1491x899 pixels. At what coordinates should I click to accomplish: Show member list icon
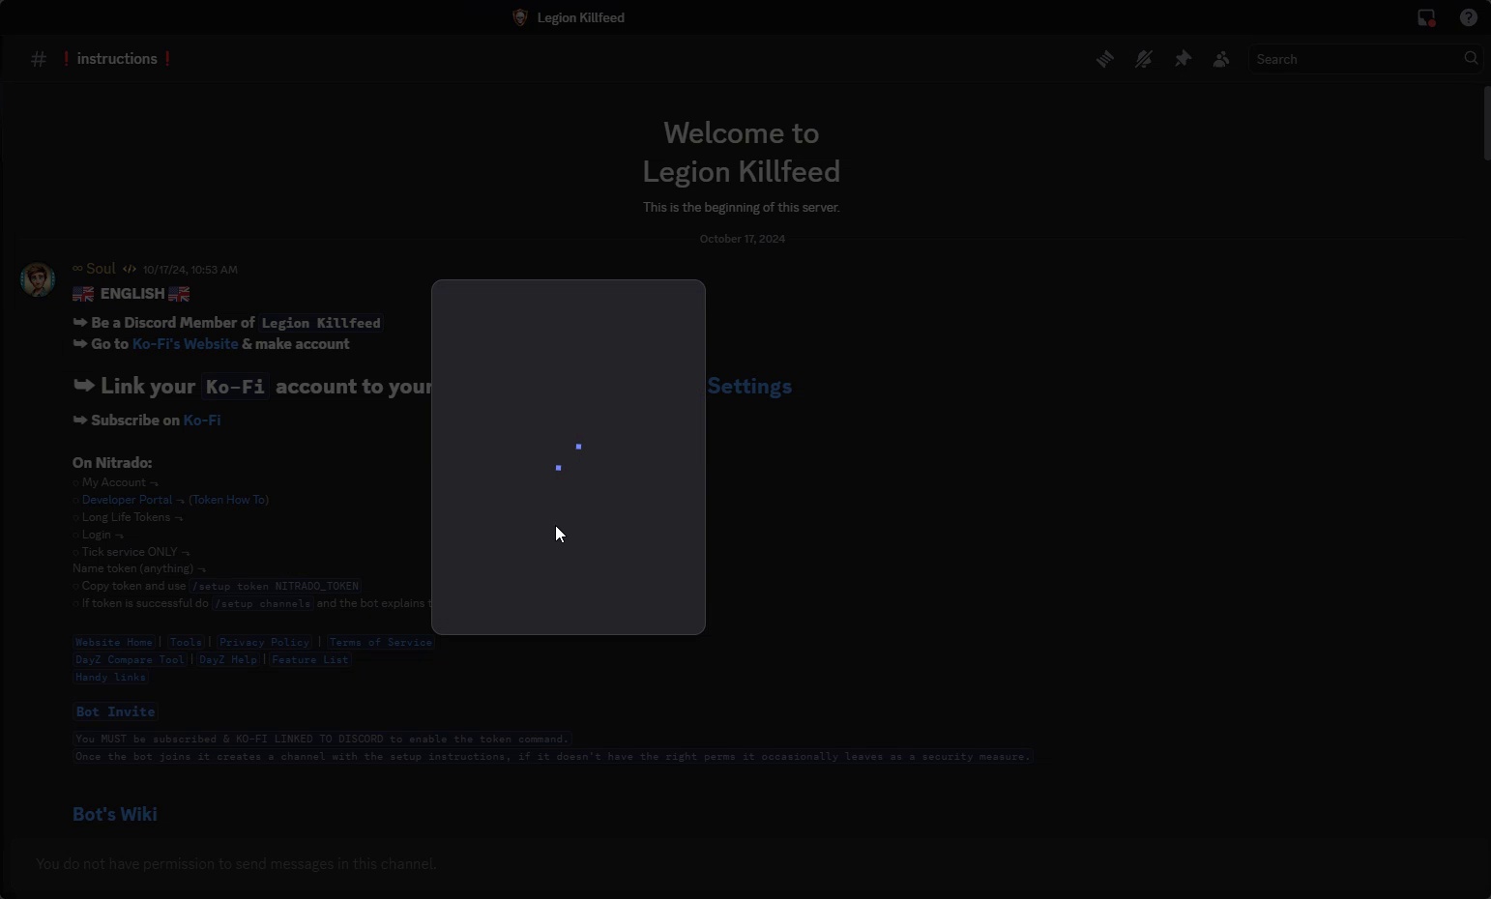[x=1222, y=60]
